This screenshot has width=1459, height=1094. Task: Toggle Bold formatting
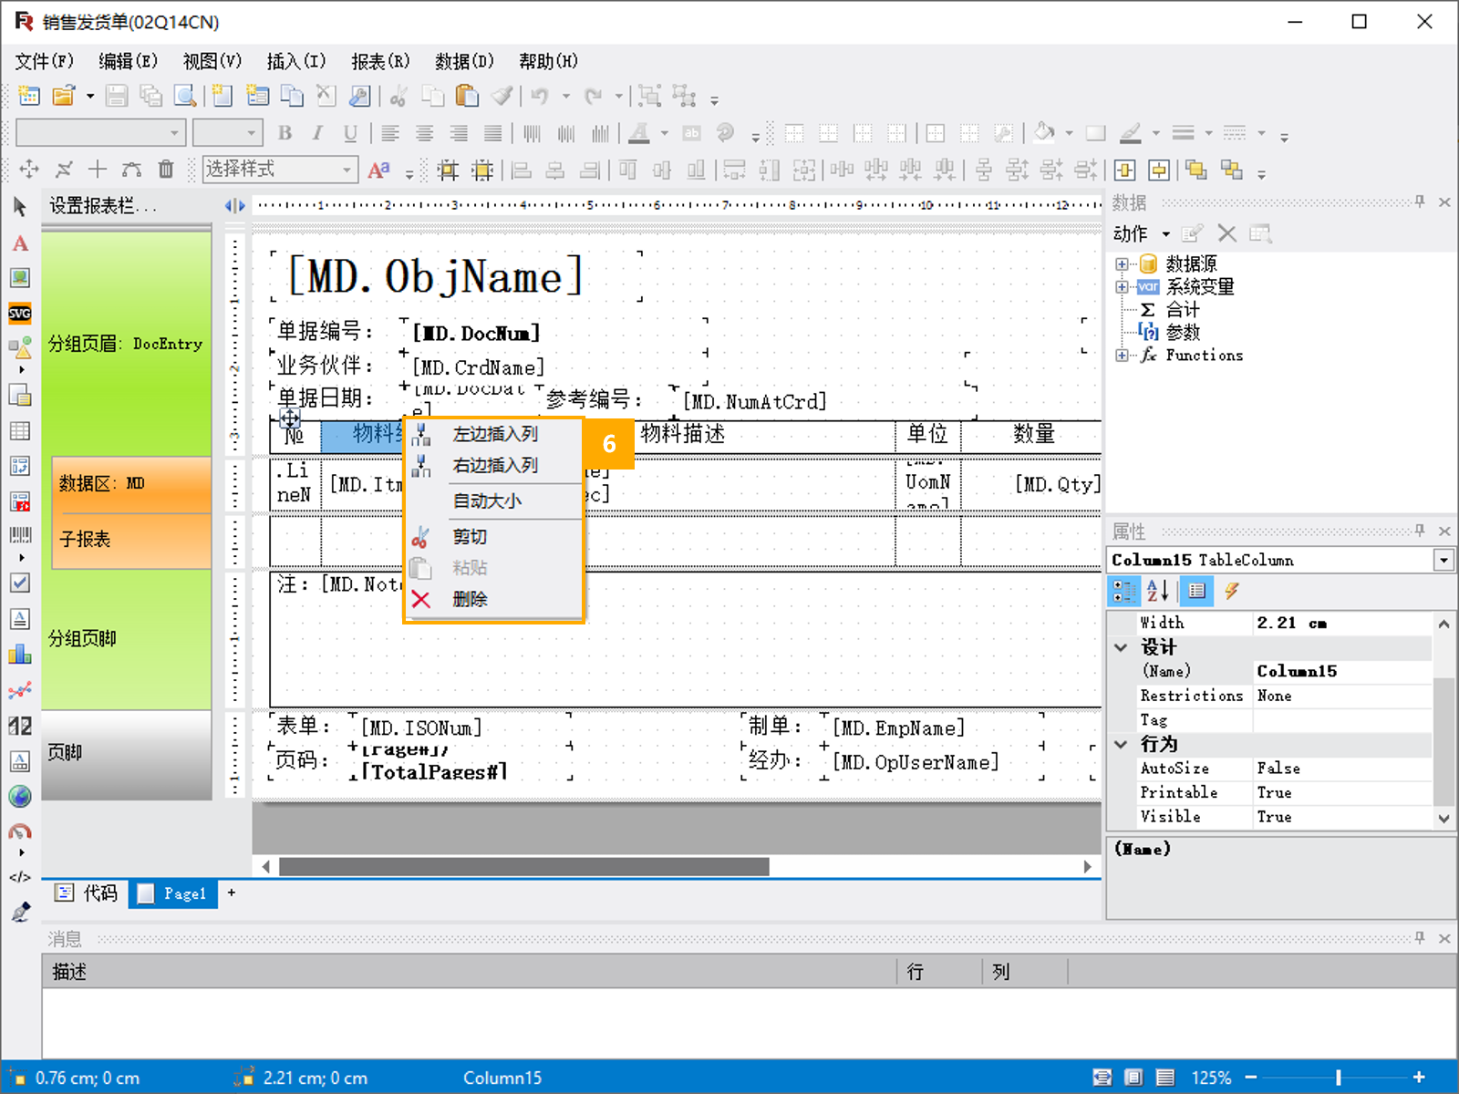tap(285, 133)
